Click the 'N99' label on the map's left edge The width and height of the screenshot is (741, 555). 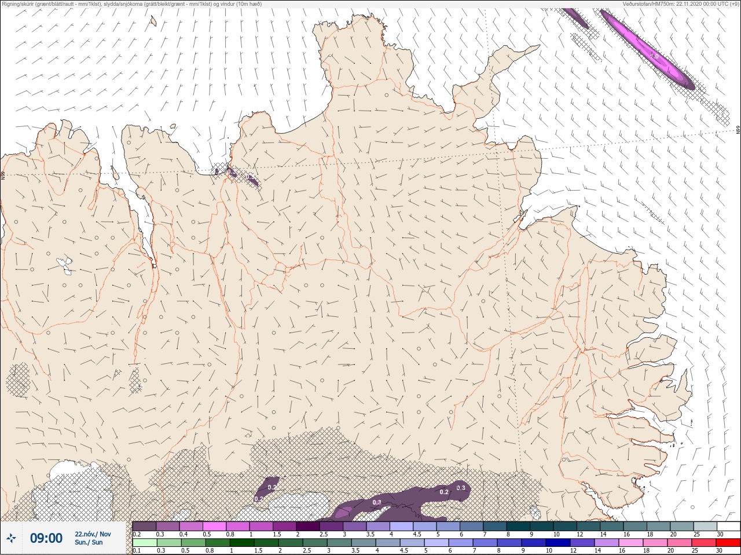3,175
